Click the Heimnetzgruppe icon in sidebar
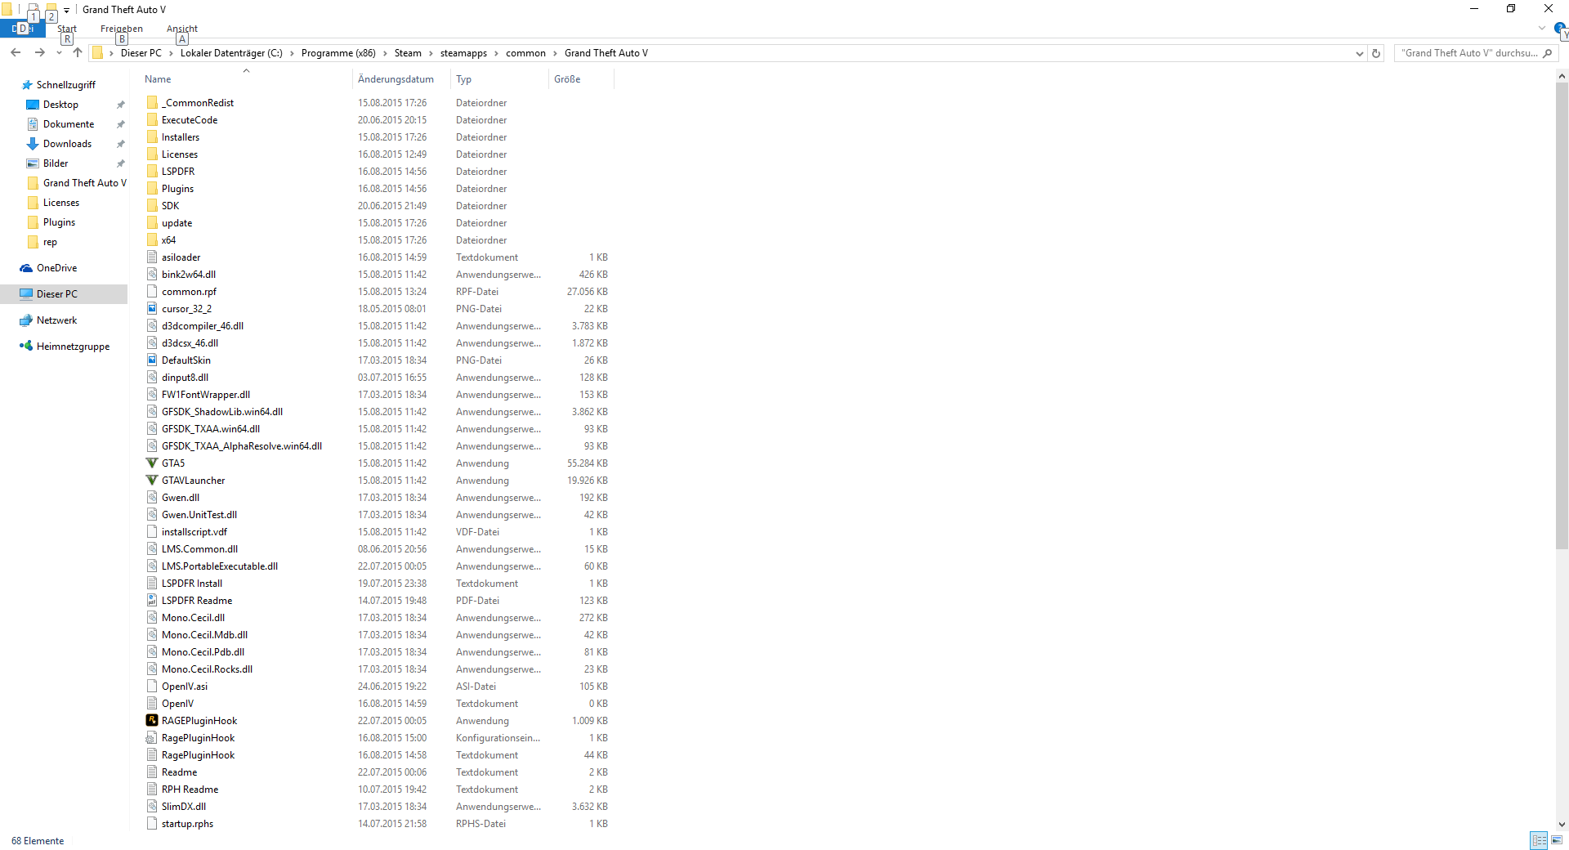This screenshot has height=850, width=1569. coord(26,347)
